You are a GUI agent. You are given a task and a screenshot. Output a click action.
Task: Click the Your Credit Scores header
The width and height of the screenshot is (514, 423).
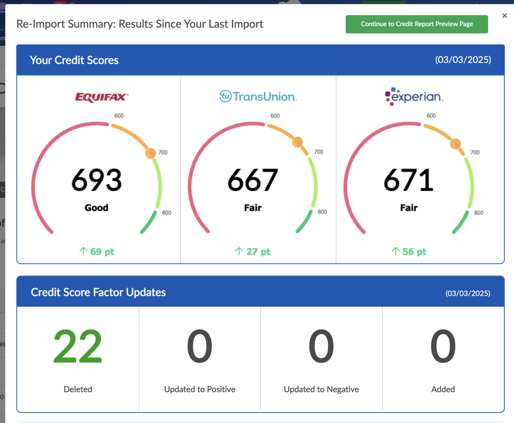point(74,60)
